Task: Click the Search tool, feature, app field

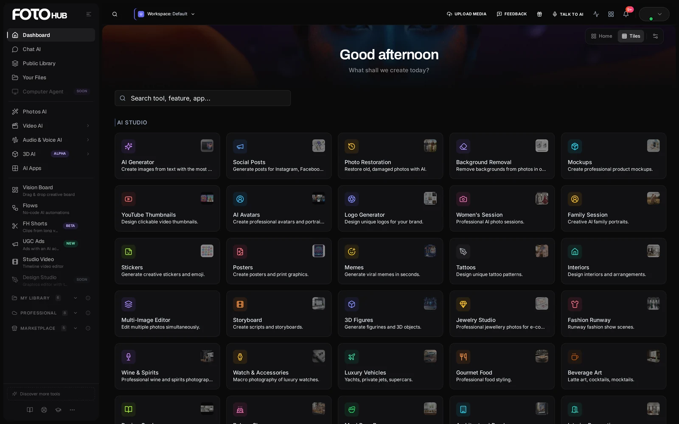Action: (x=202, y=98)
